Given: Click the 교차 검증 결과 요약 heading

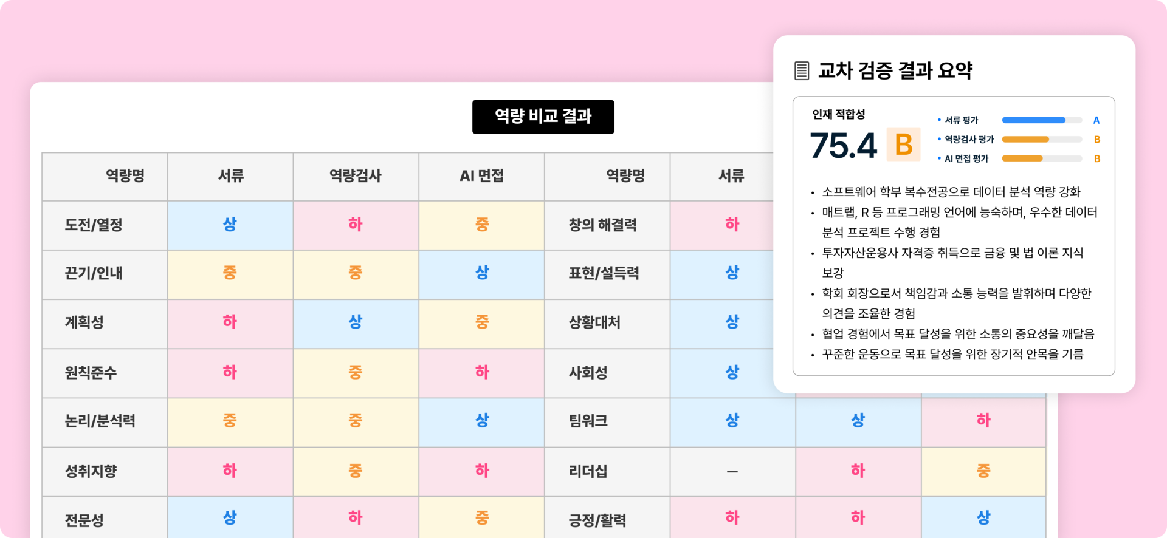Looking at the screenshot, I should point(895,70).
